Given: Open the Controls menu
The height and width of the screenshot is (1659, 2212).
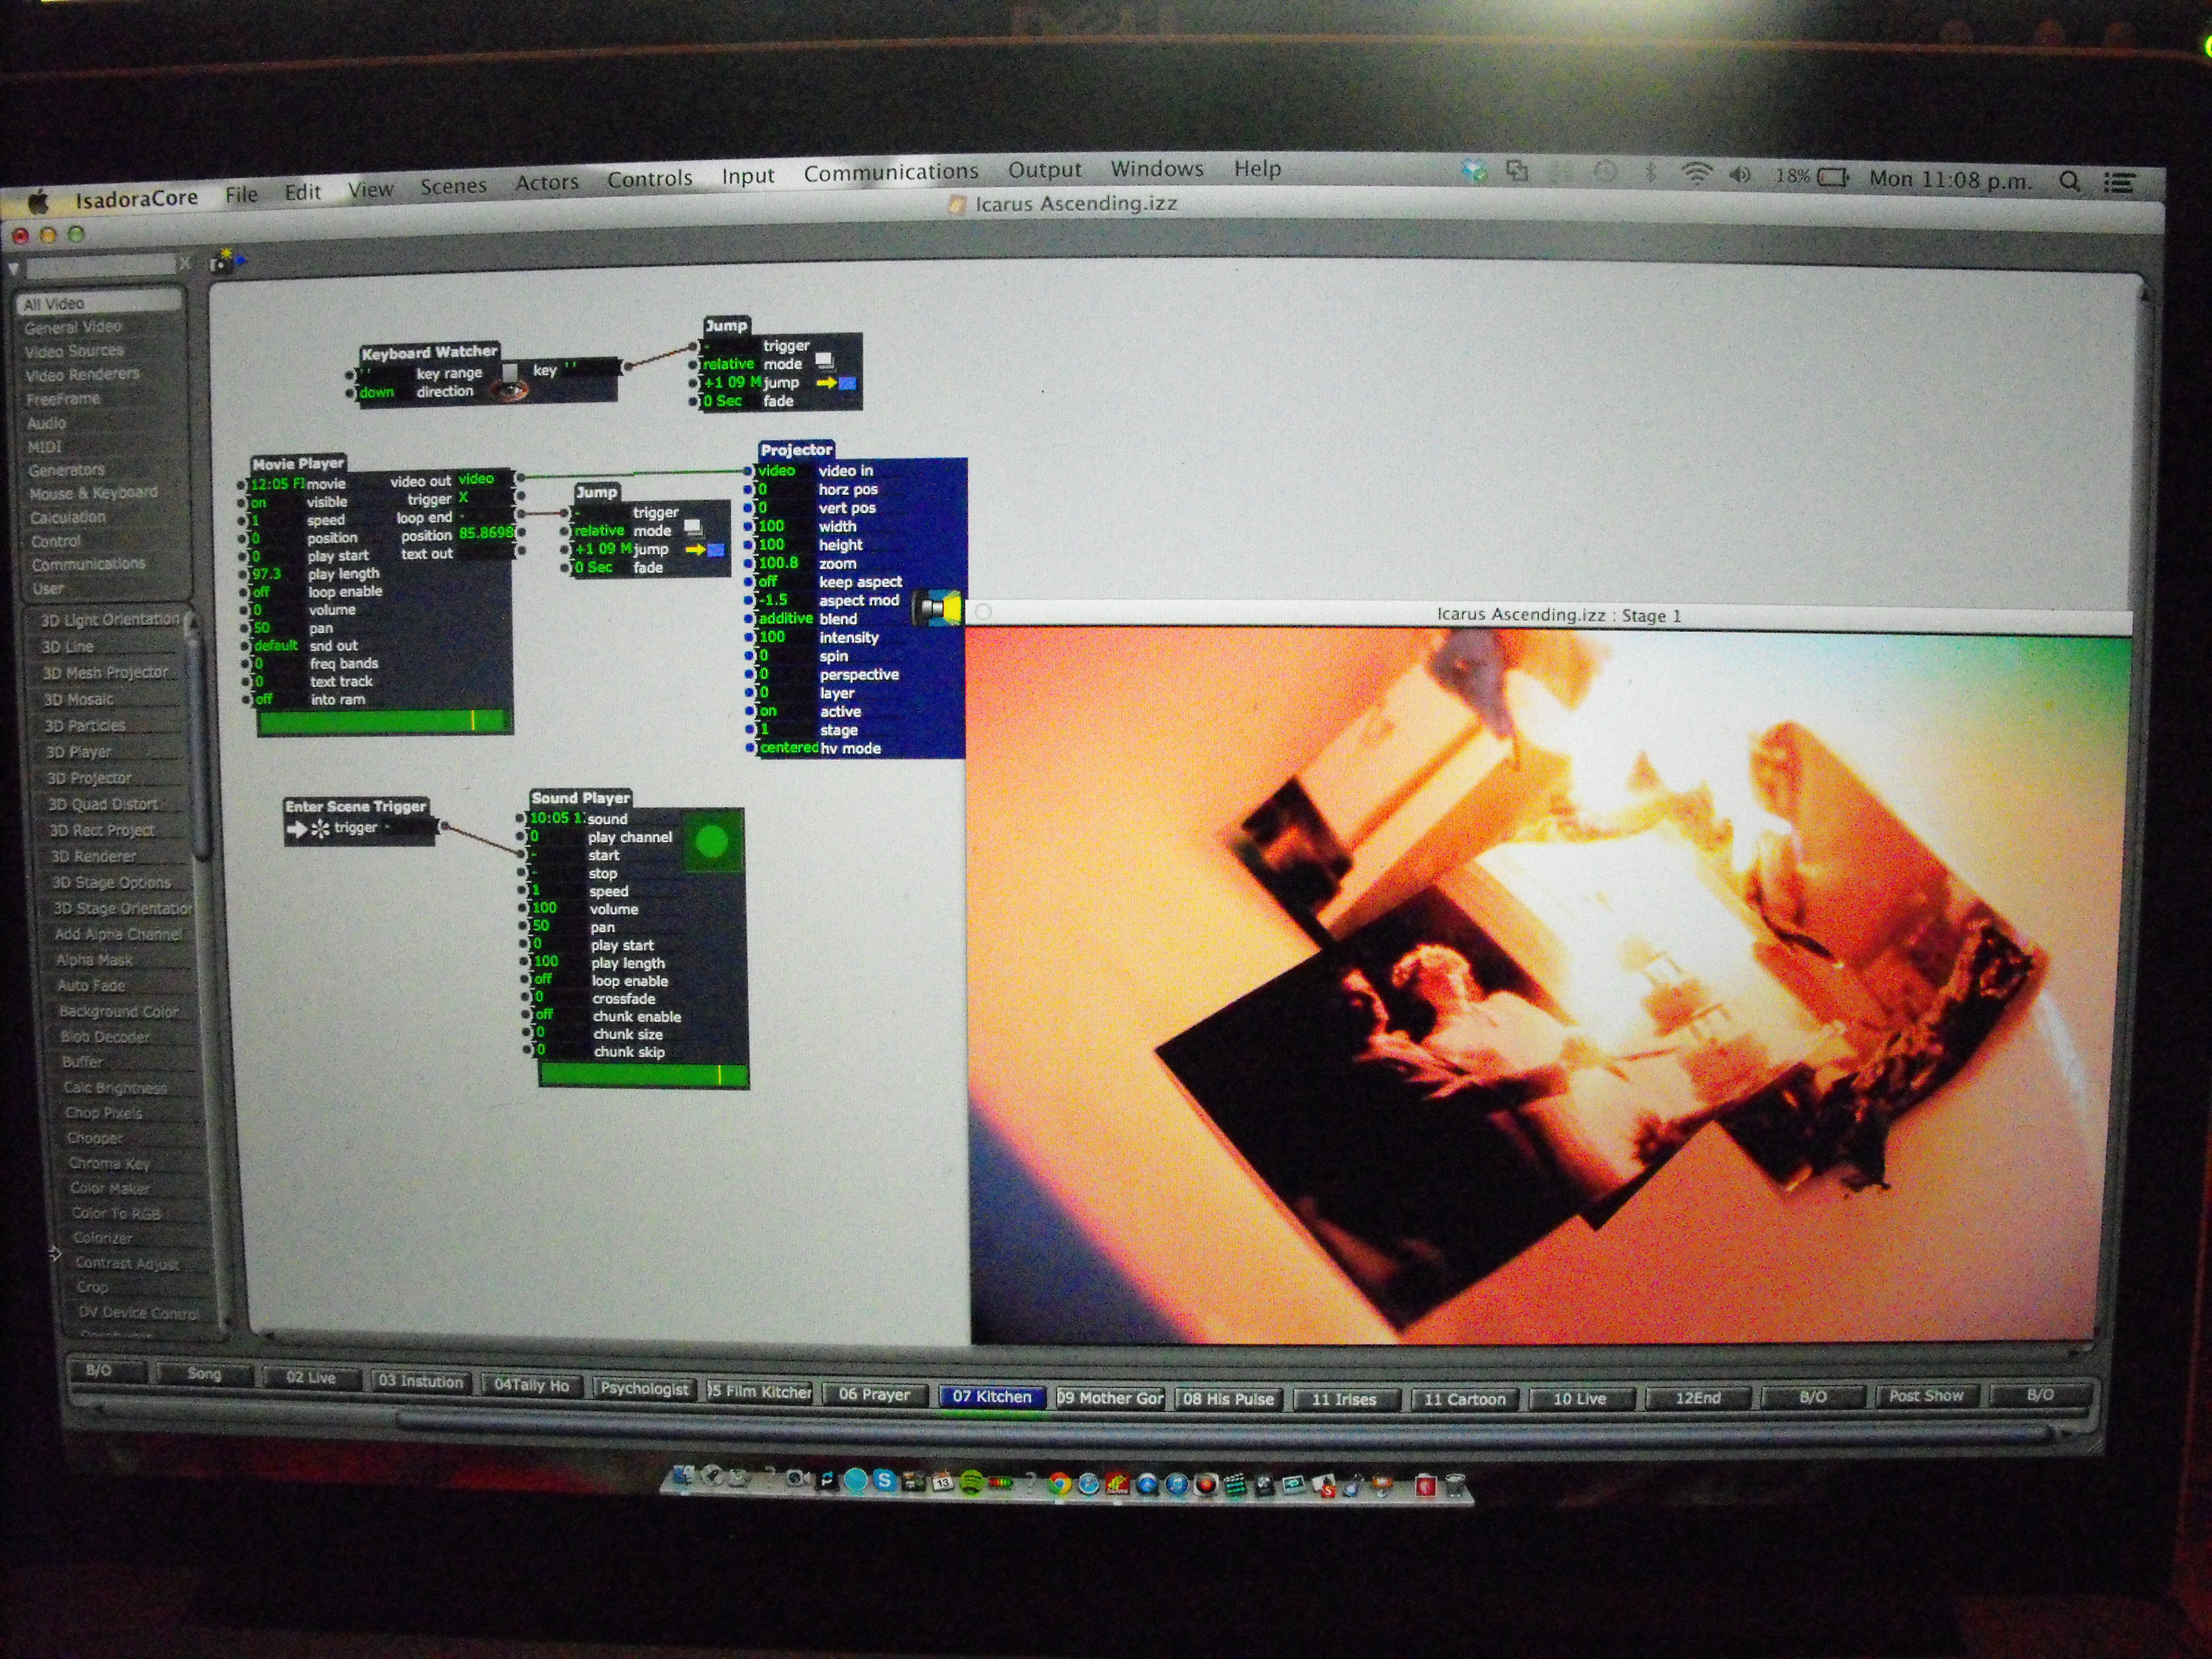Looking at the screenshot, I should point(650,179).
